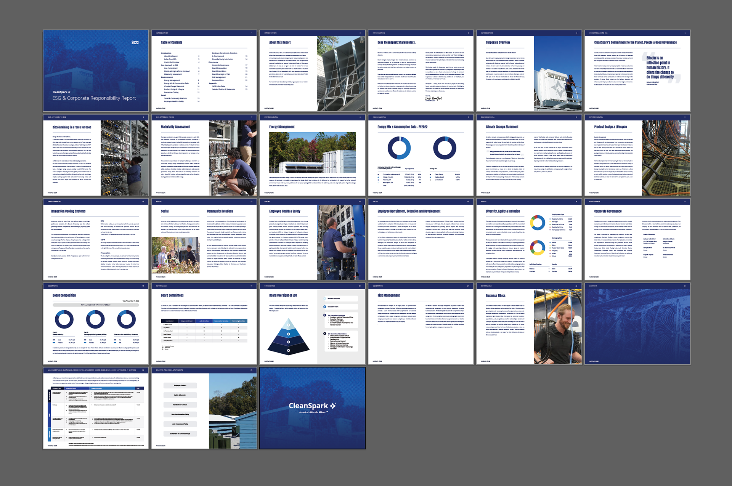The image size is (732, 486).
Task: Select the Dear CleanSpark Shareholders letter page
Action: coord(421,71)
